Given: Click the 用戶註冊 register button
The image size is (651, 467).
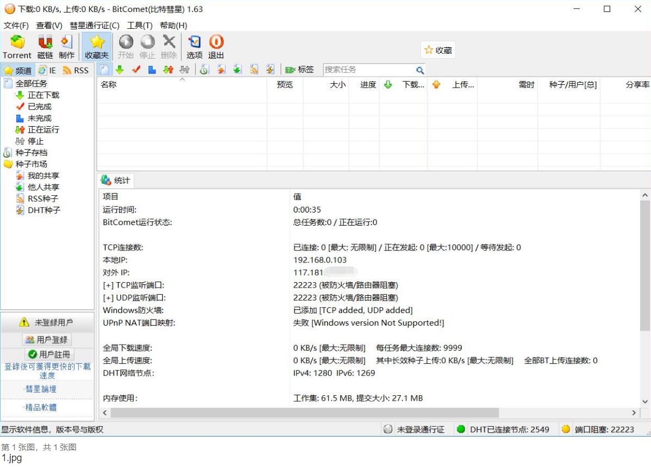Looking at the screenshot, I should (x=49, y=354).
